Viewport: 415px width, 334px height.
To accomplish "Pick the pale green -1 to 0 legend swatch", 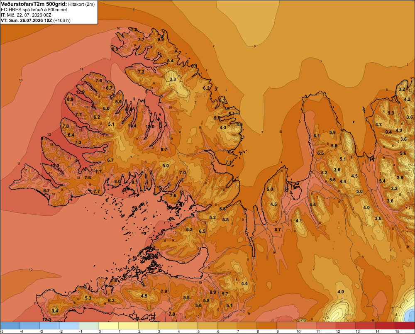I will click(89, 326).
